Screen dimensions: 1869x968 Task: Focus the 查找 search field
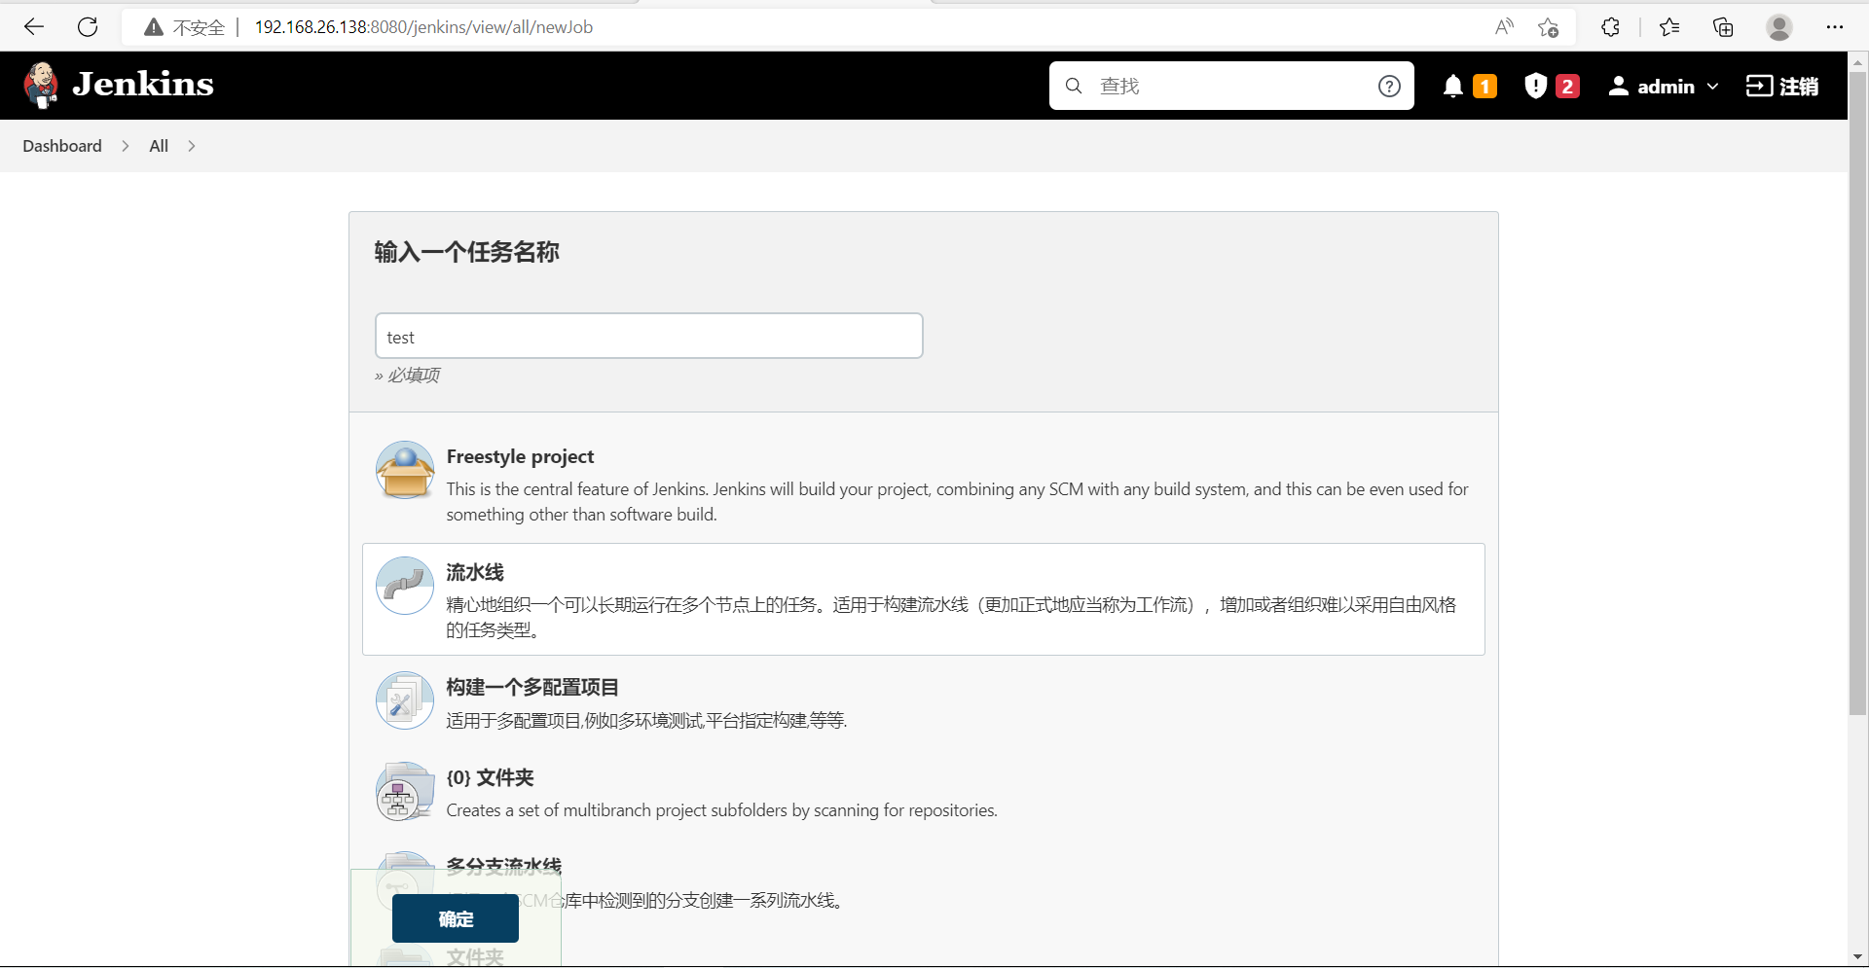(x=1230, y=86)
